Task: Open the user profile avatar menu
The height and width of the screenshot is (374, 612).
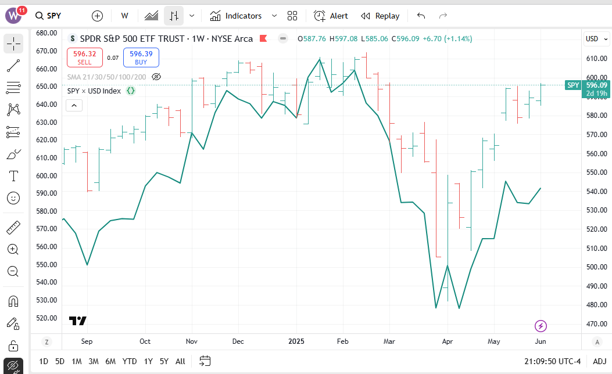Action: pyautogui.click(x=14, y=16)
